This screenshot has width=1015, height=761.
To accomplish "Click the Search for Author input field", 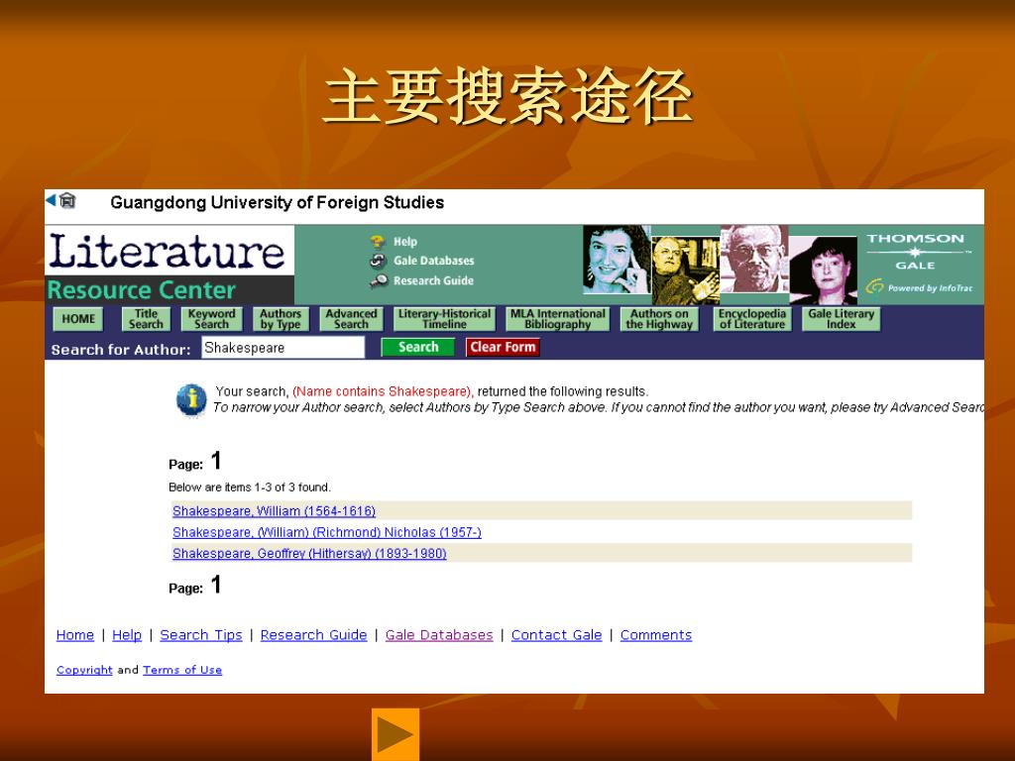I will [x=282, y=348].
